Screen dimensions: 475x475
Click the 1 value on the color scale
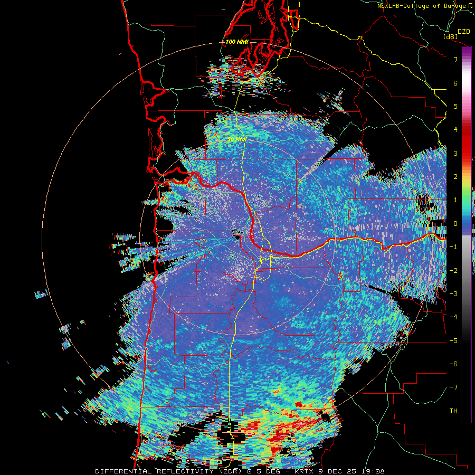[455, 200]
